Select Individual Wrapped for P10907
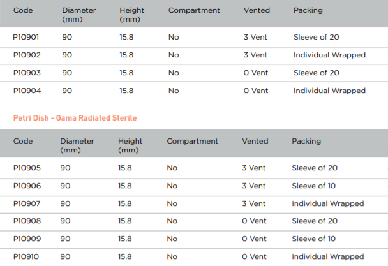The height and width of the screenshot is (266, 388). click(x=328, y=203)
